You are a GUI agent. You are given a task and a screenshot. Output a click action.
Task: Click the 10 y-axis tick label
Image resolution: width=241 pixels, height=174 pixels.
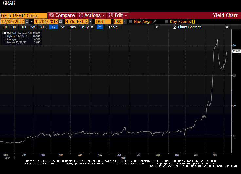(x=234, y=106)
